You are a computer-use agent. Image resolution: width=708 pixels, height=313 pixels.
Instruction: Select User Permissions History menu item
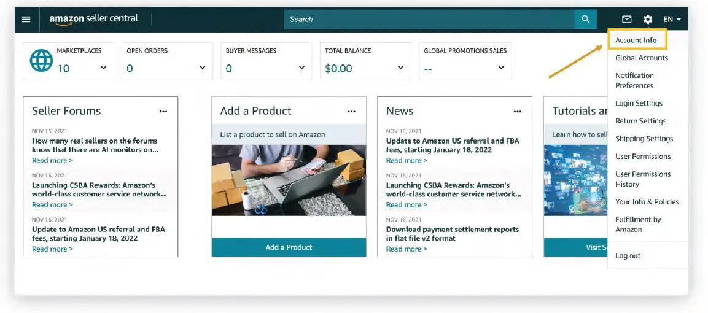643,179
